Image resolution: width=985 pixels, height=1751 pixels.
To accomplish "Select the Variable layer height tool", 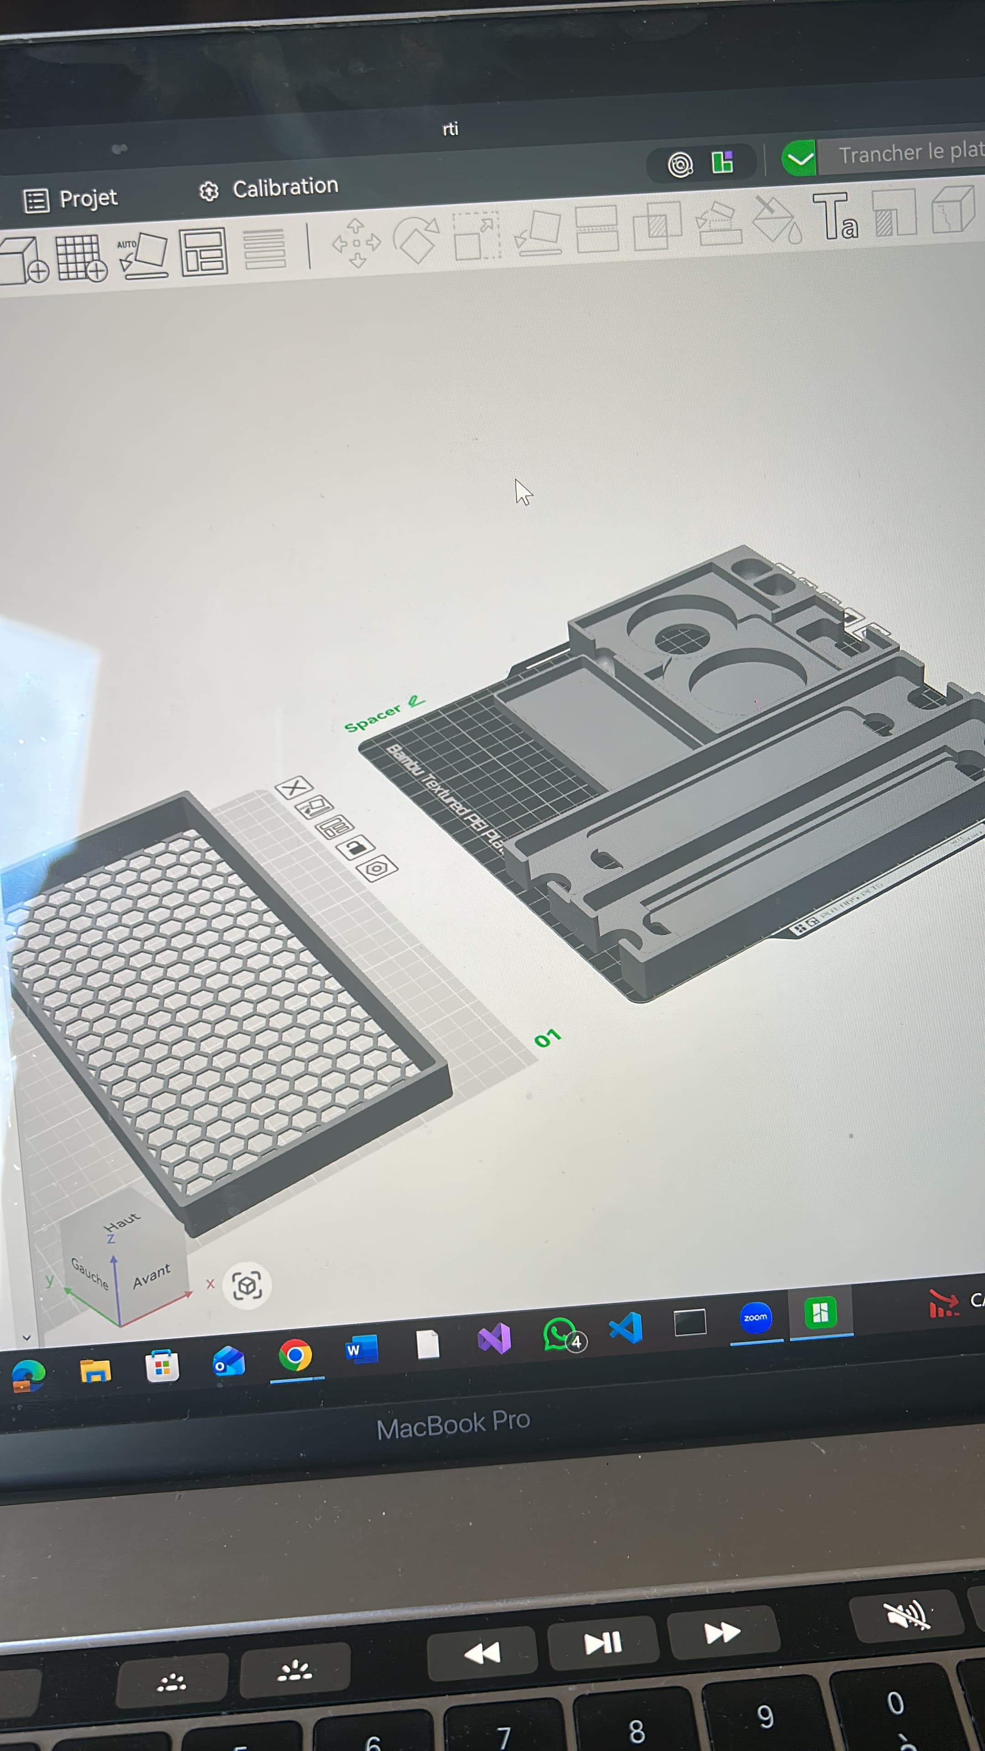I will coord(264,249).
